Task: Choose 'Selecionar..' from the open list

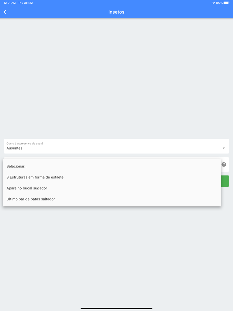Action: [16, 166]
